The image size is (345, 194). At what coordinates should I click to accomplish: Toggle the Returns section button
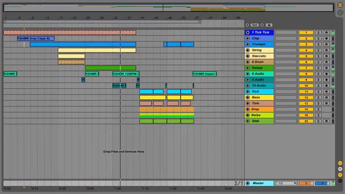tap(340, 169)
